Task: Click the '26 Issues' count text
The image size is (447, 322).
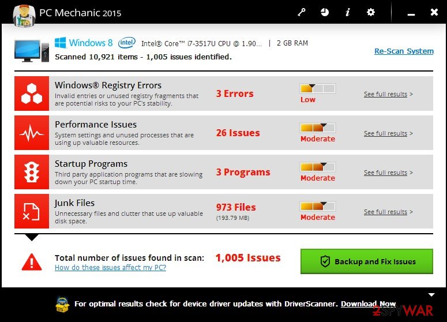Action: [238, 133]
